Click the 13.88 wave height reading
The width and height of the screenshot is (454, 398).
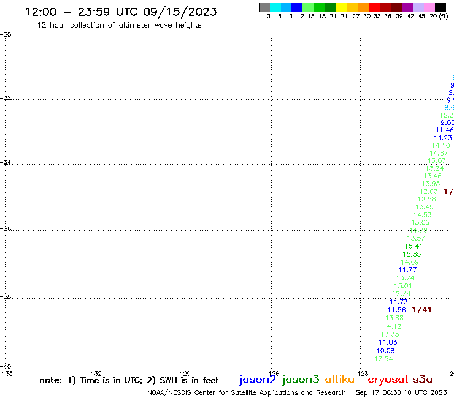[394, 318]
